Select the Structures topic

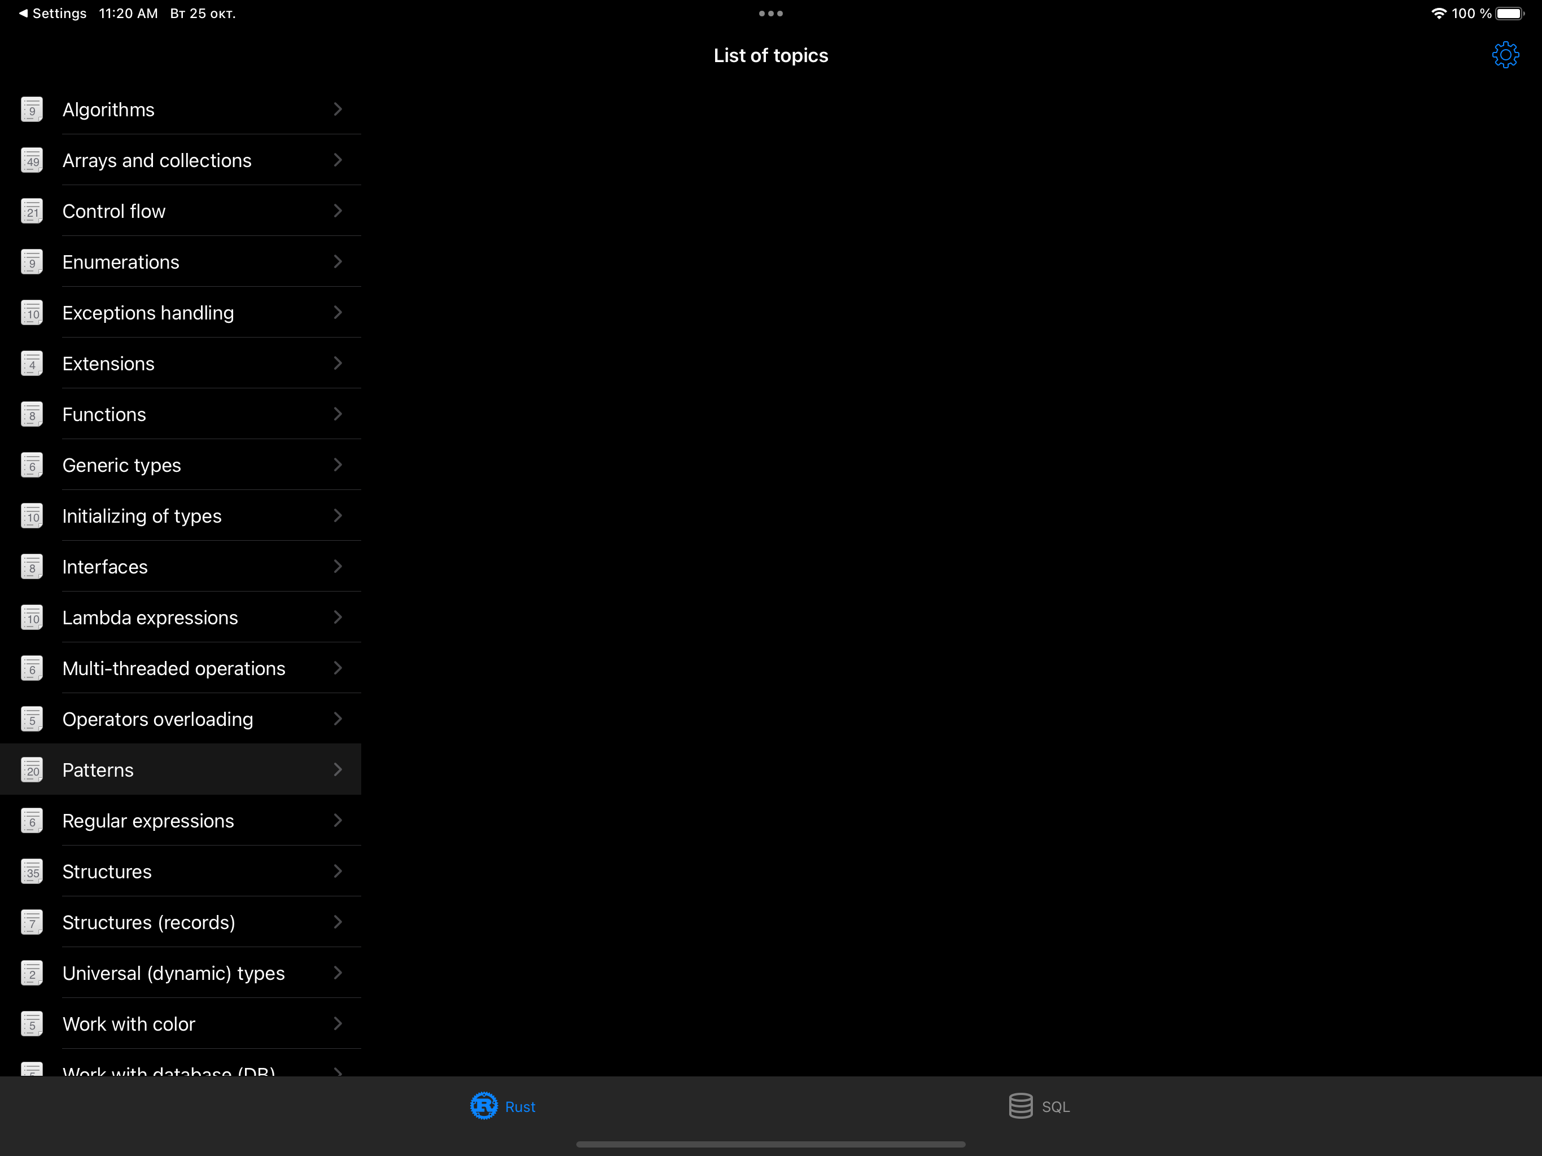click(181, 872)
